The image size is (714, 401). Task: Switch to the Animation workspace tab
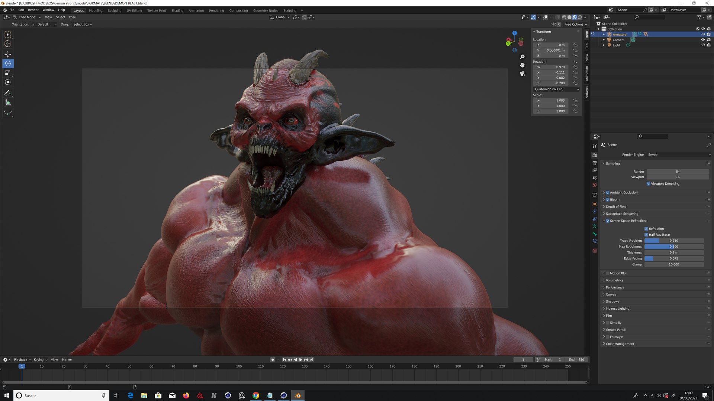click(x=196, y=10)
